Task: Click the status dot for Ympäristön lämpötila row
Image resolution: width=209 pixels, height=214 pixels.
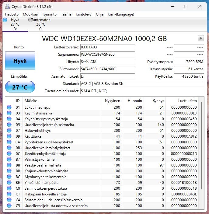Action: pos(9,182)
